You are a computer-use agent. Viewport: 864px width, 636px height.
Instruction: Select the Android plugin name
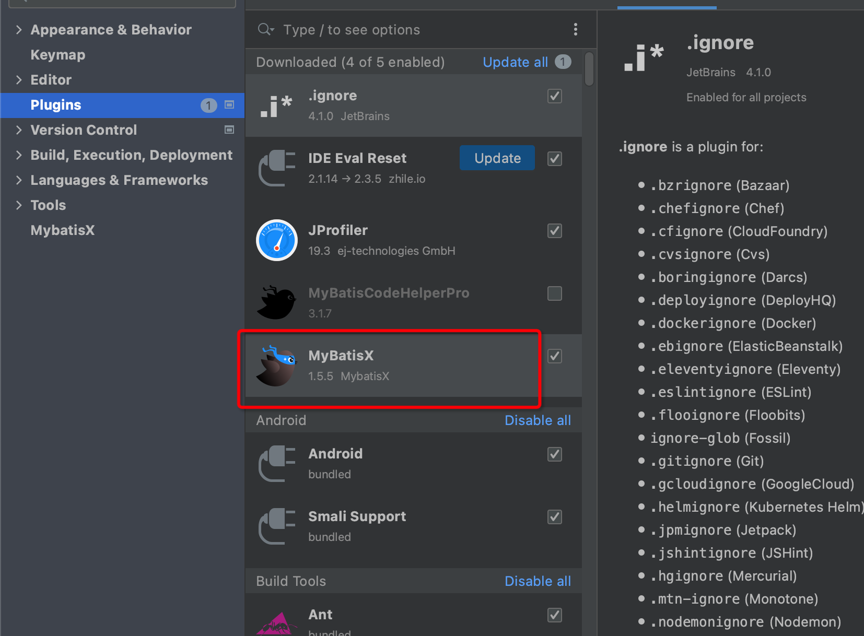335,454
